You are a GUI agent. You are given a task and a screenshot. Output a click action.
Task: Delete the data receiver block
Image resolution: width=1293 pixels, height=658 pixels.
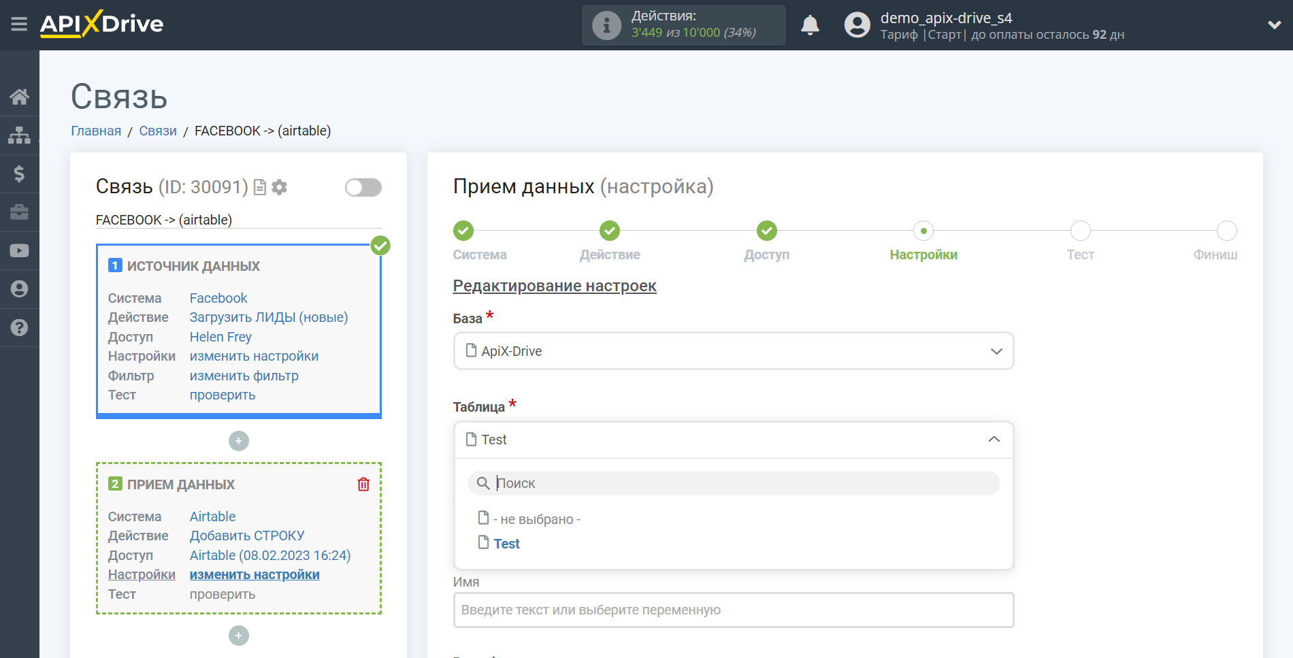363,484
